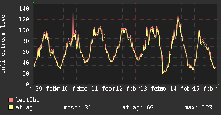Click the sharp drop to 20 before 14 febr
Image resolution: width=221 pixels, height=115 pixels.
[x=163, y=73]
